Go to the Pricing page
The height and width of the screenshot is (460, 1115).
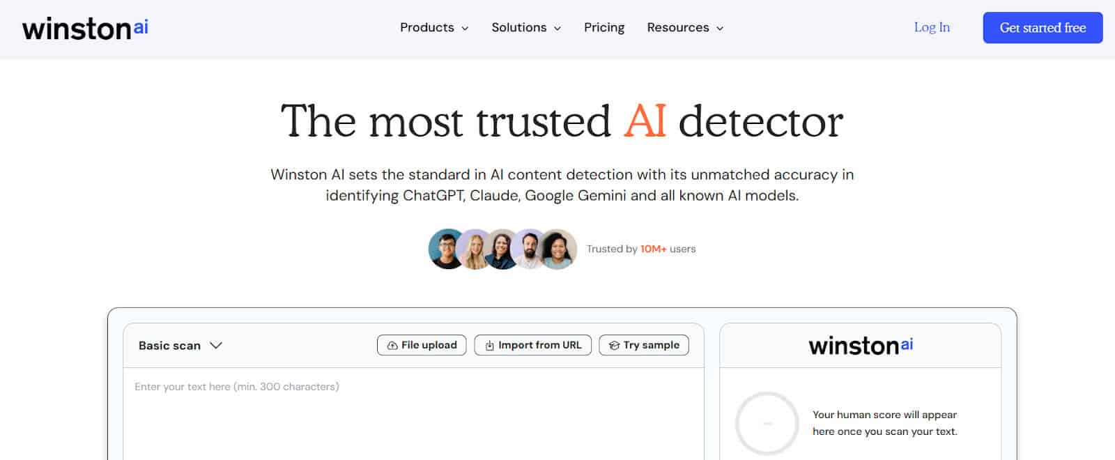pos(603,28)
